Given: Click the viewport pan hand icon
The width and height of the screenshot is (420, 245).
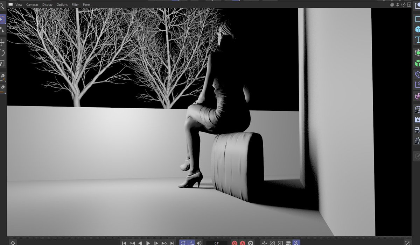Looking at the screenshot, I should pos(392,5).
